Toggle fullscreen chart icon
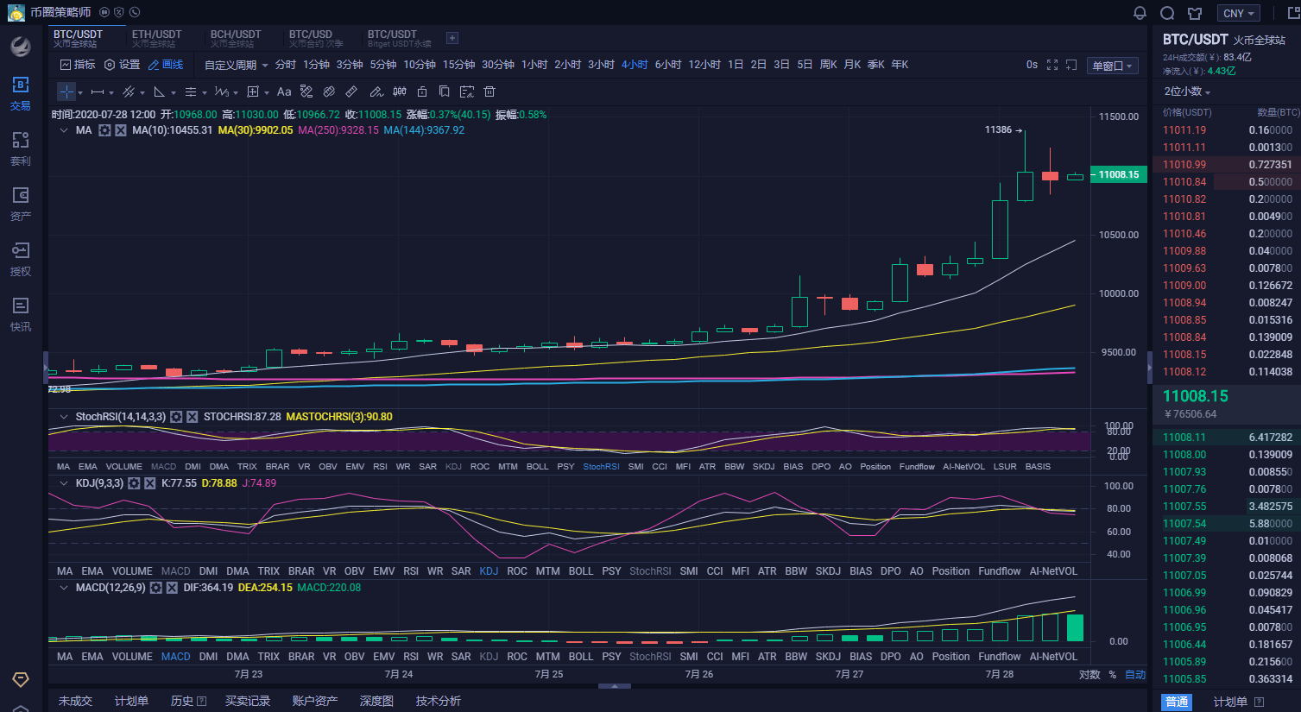Screen dimensions: 1301x712 (x=1052, y=65)
